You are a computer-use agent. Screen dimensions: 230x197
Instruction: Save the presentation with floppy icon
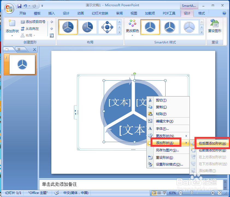(19, 6)
